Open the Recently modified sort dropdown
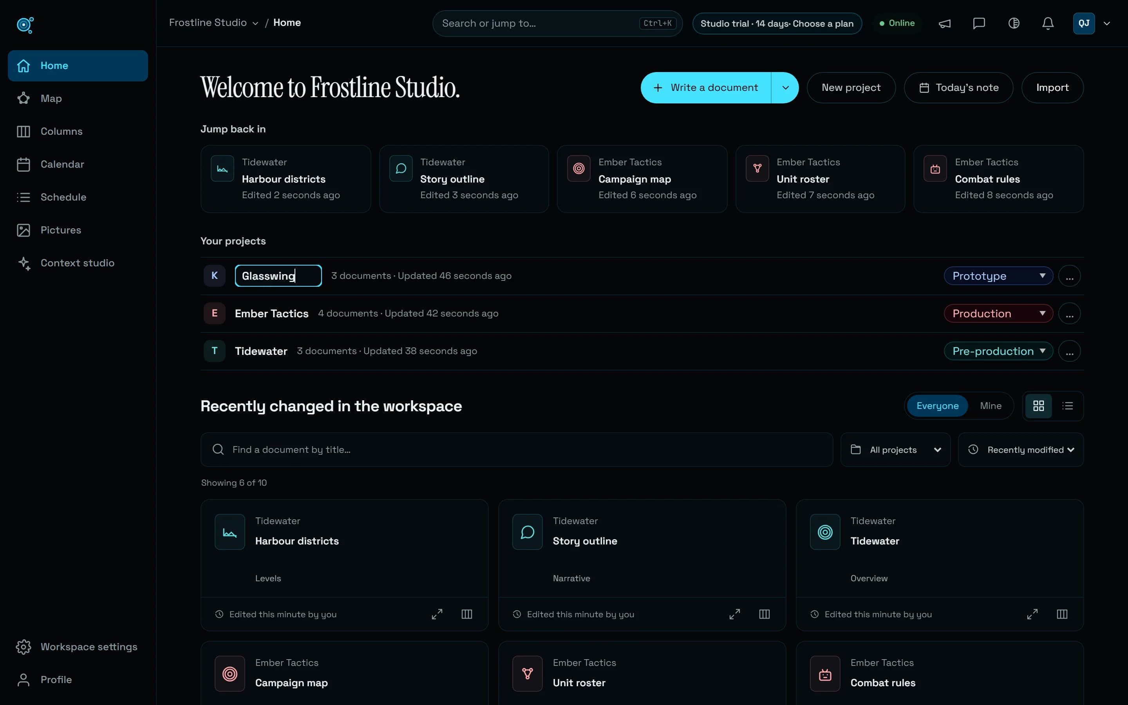This screenshot has width=1128, height=705. tap(1021, 450)
